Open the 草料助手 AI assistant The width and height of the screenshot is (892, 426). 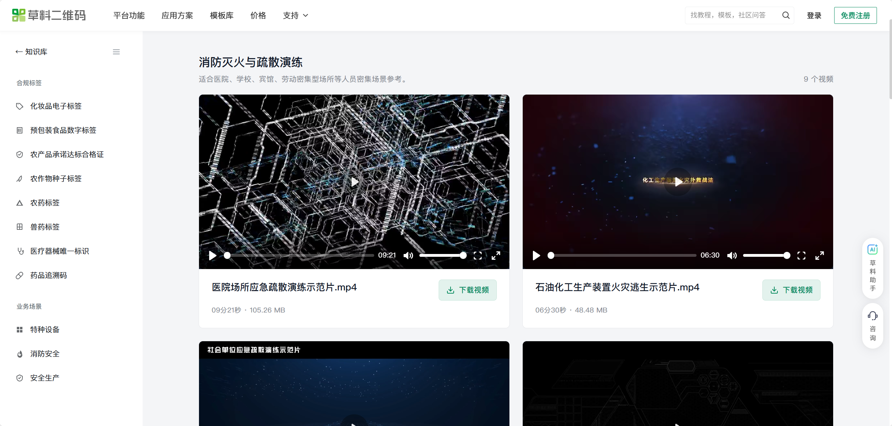point(872,268)
